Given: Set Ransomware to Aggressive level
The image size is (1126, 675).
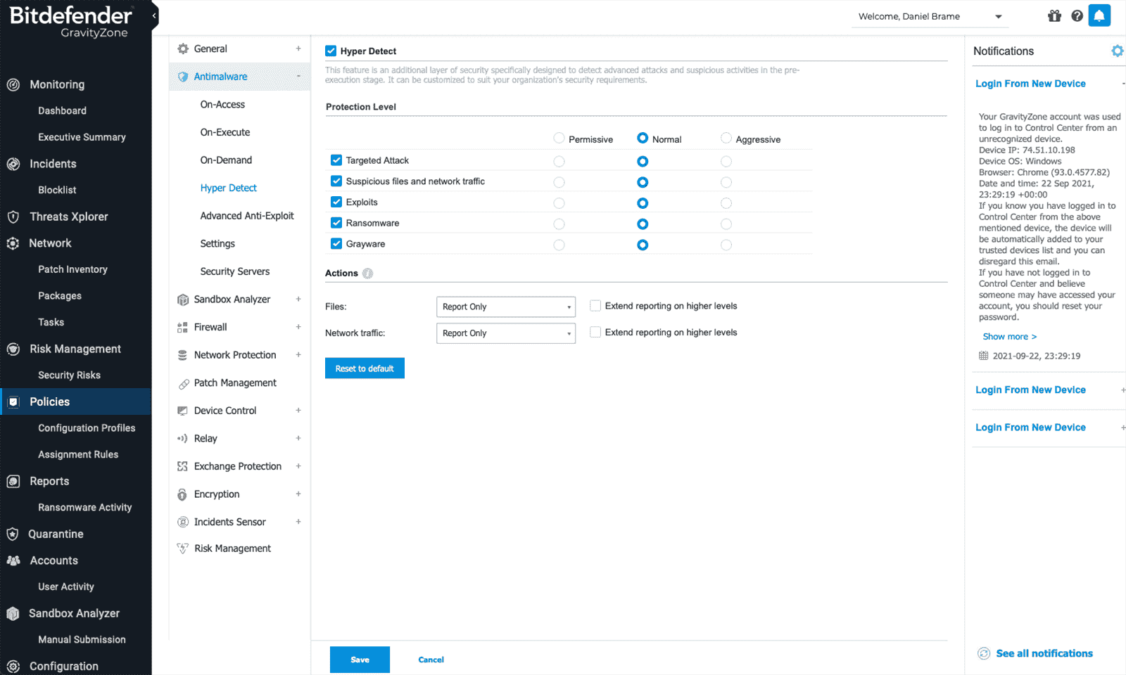Looking at the screenshot, I should pos(726,224).
